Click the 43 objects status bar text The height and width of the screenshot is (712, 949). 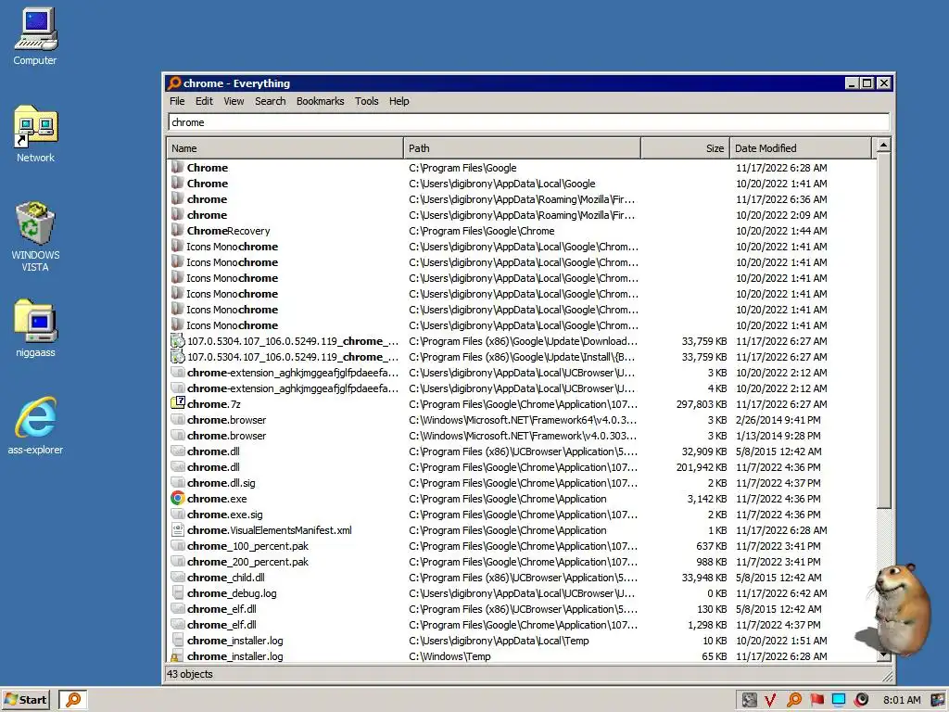pos(189,674)
